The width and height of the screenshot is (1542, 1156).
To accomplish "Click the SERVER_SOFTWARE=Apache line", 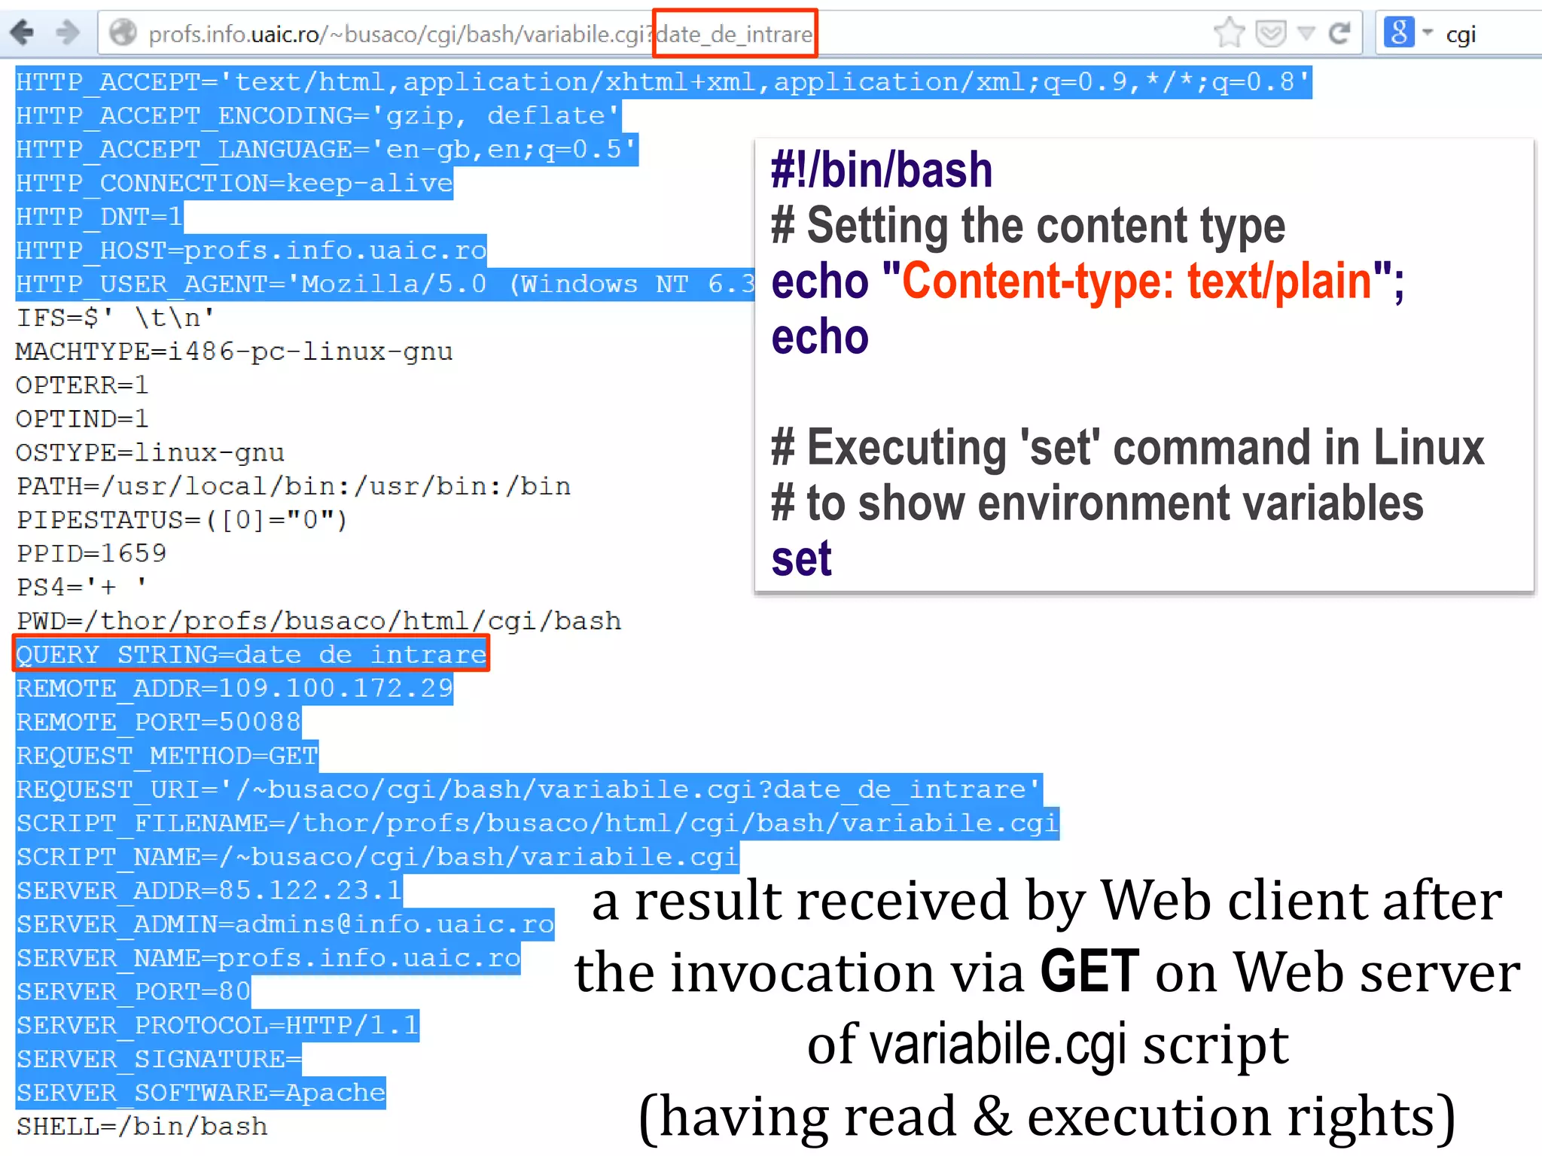I will point(201,1093).
